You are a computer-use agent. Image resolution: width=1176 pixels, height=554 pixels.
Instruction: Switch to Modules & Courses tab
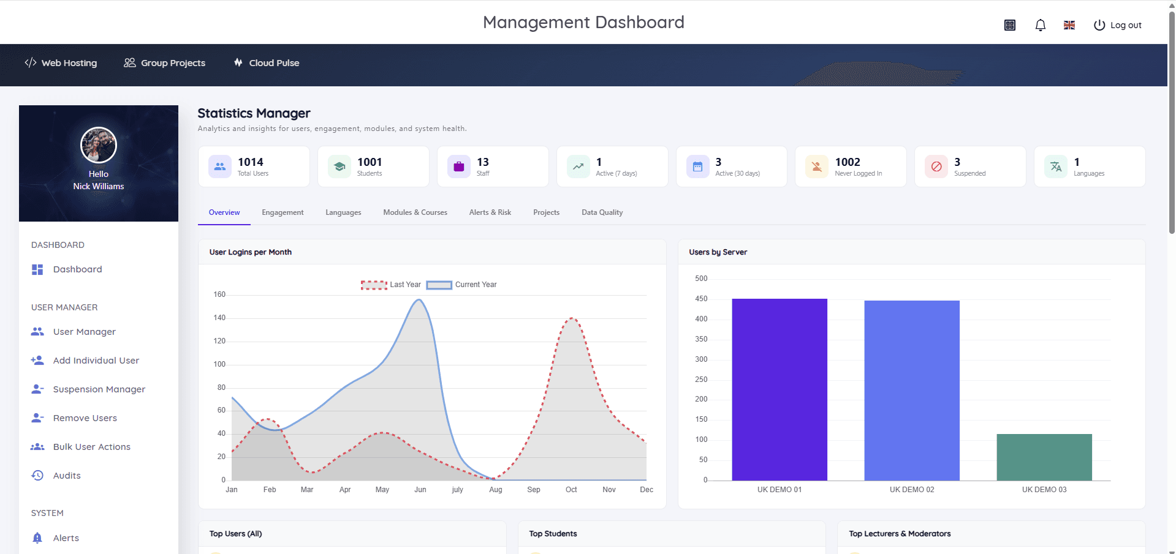(x=415, y=212)
